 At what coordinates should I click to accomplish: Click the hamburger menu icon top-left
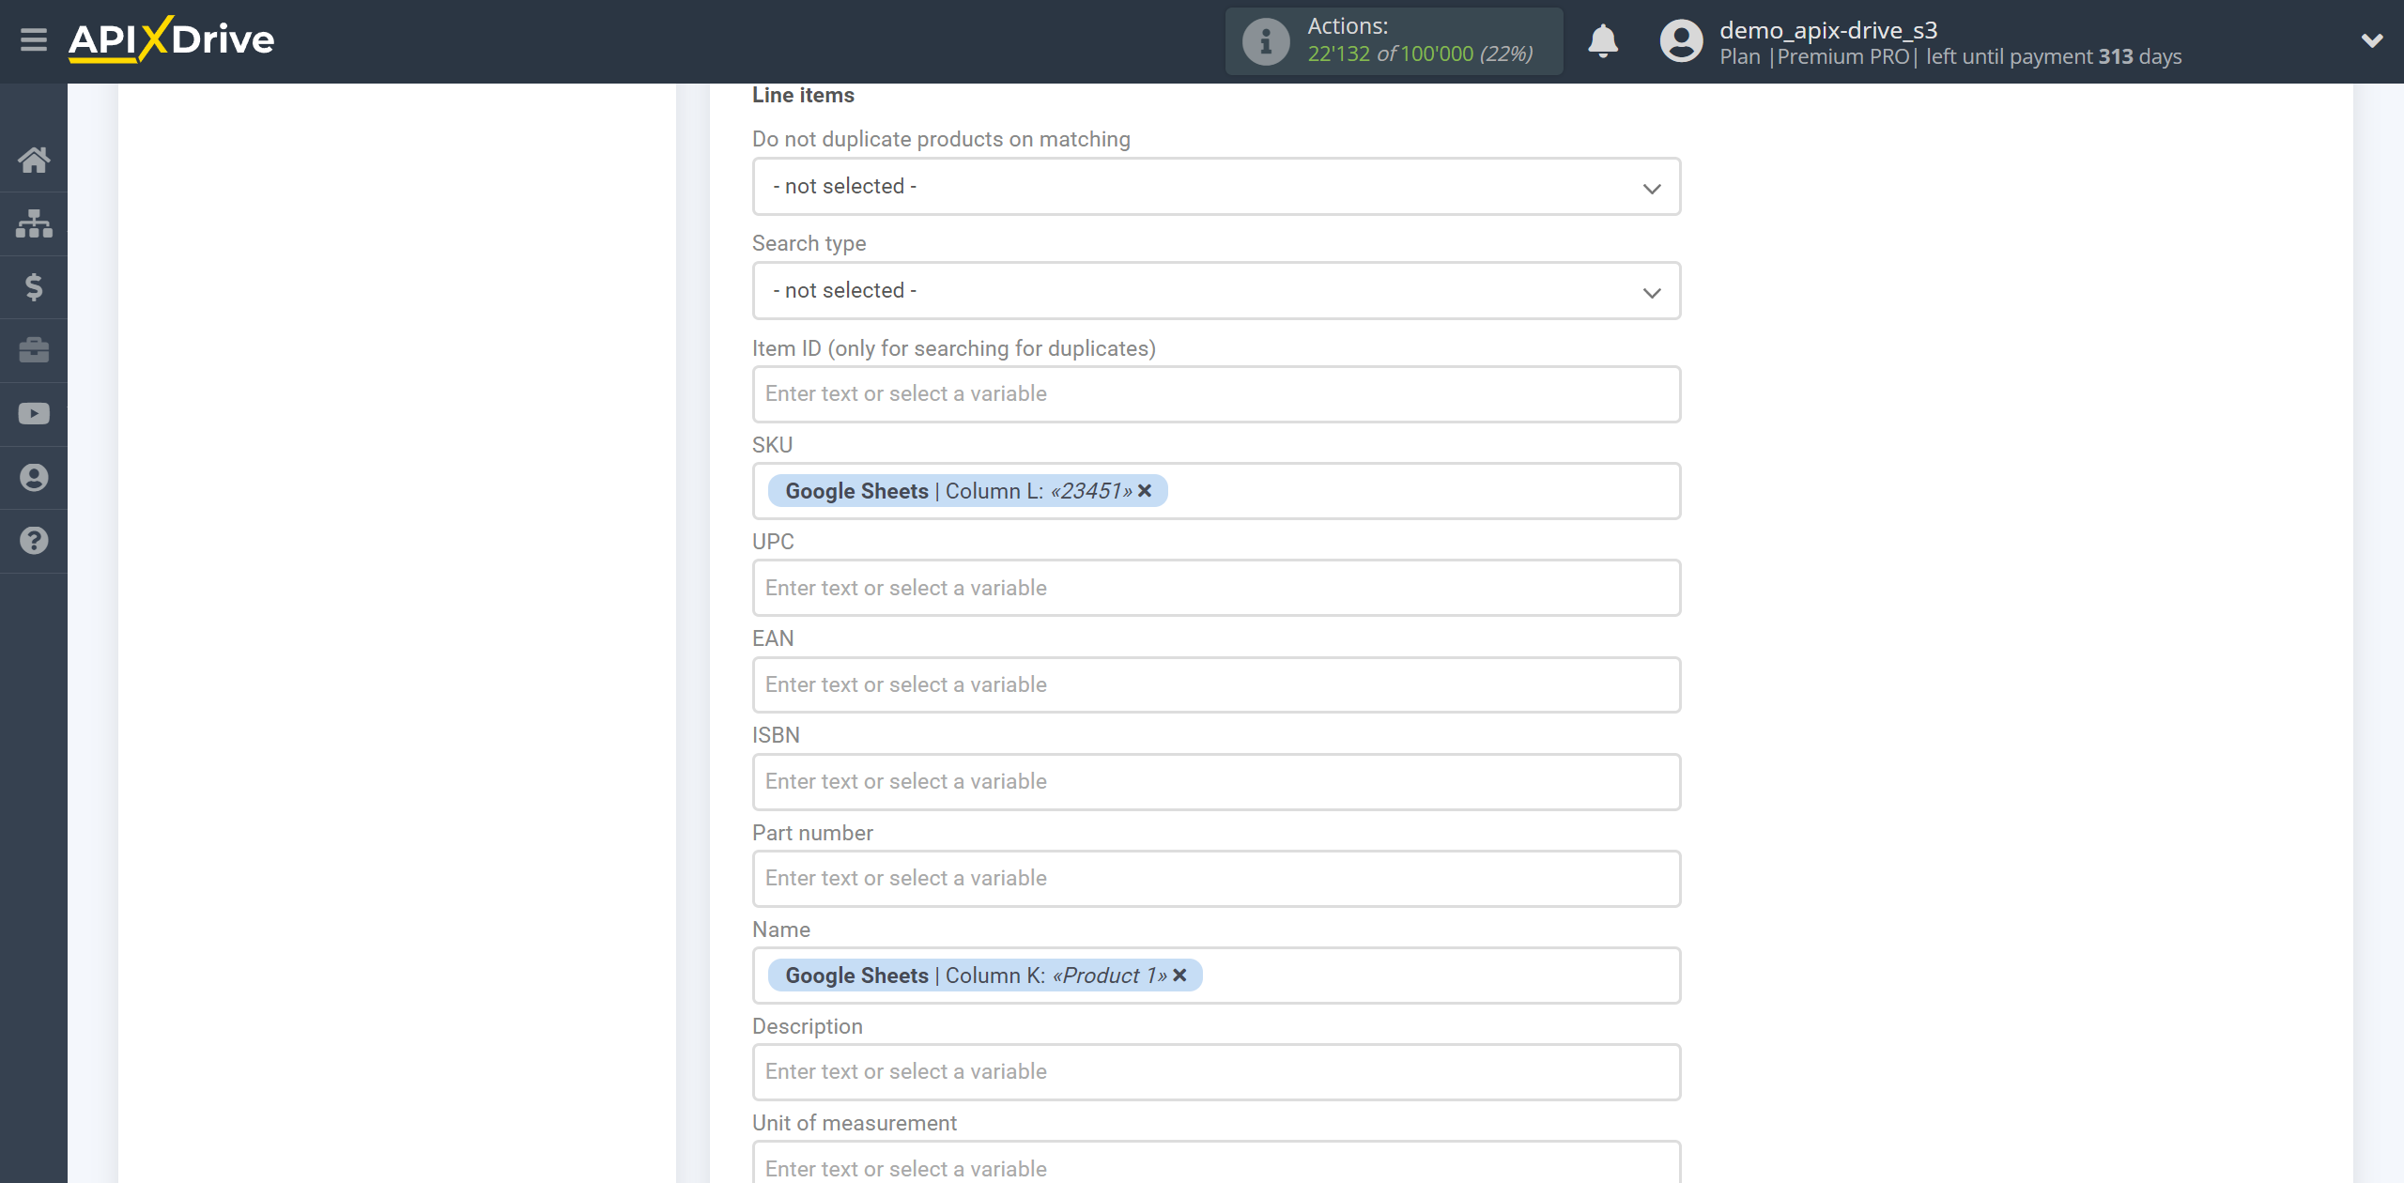pos(34,39)
